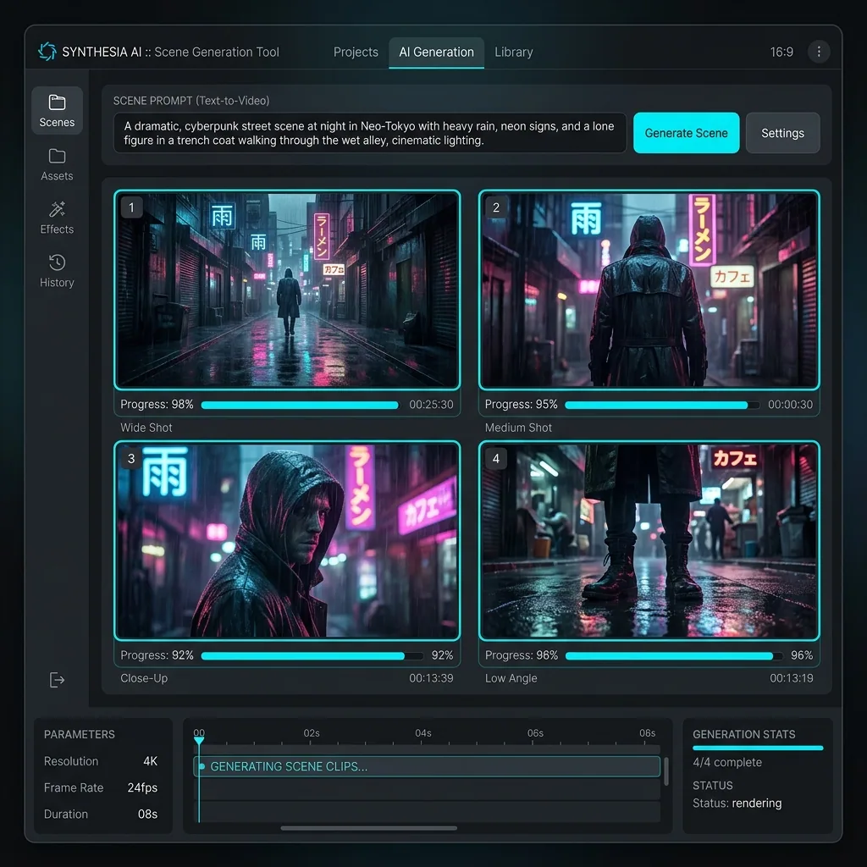Click the 04s marker on timeline ruler
This screenshot has width=867, height=867.
click(422, 733)
